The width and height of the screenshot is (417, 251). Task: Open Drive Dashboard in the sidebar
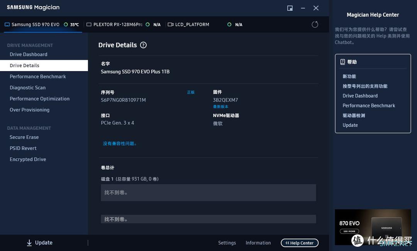(x=29, y=54)
